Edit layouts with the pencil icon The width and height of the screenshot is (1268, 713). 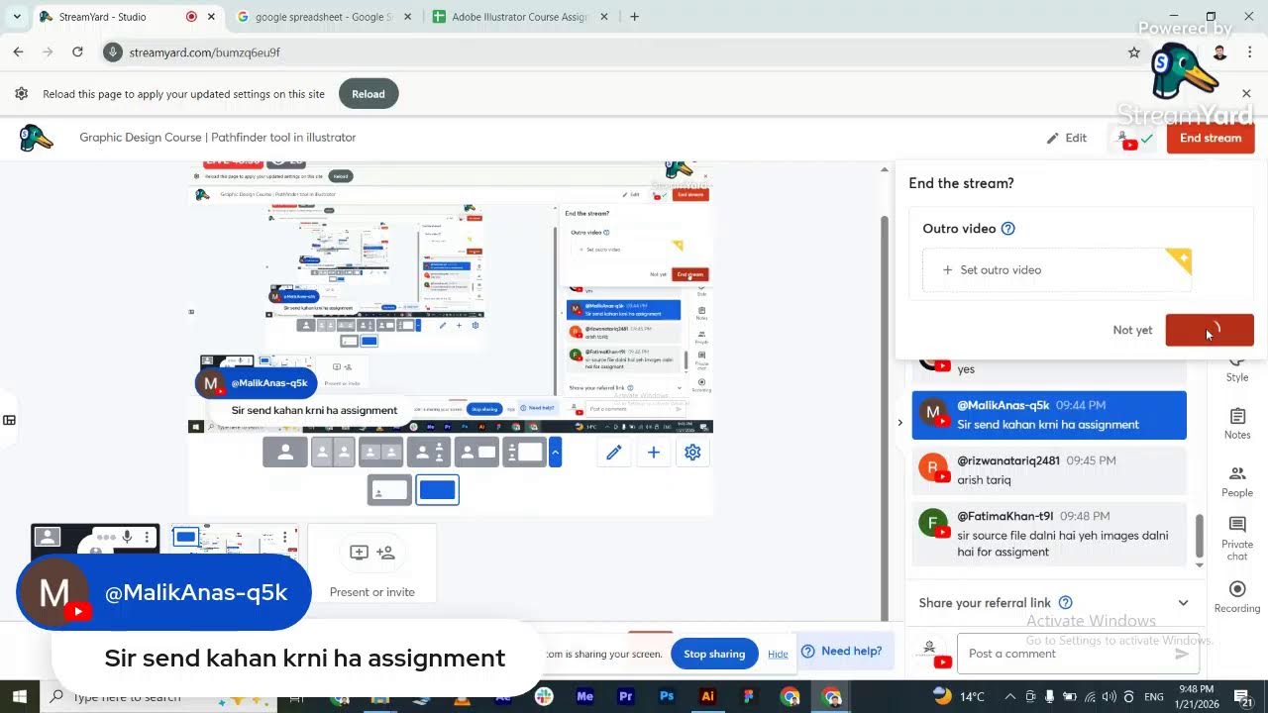tap(614, 453)
